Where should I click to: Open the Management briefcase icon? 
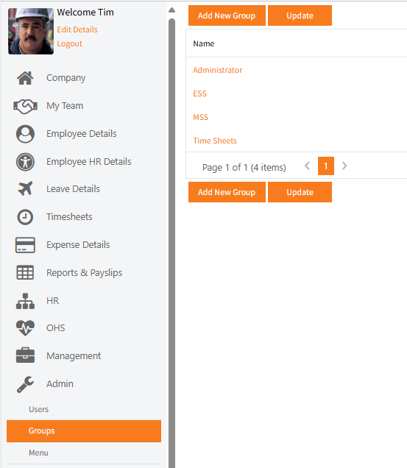tap(25, 355)
